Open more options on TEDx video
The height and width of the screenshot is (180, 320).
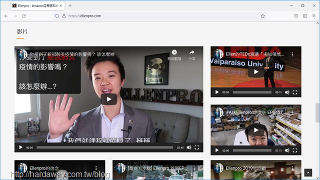pyautogui.click(x=292, y=54)
